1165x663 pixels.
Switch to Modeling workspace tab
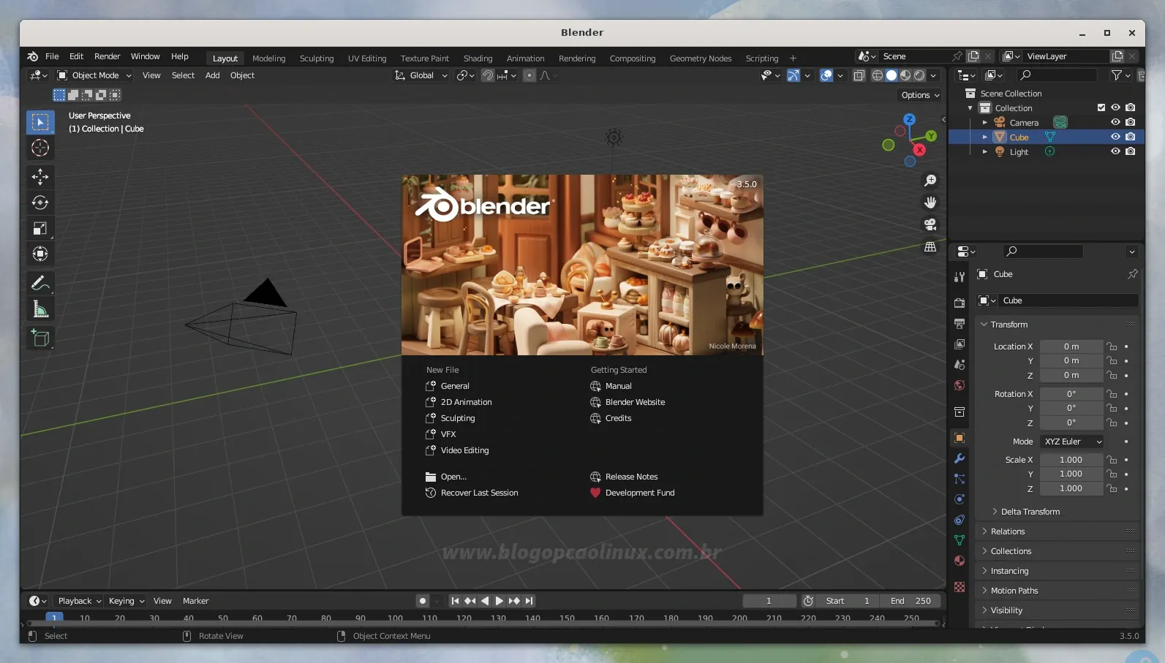point(269,58)
